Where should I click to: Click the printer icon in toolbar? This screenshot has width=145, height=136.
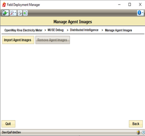pyautogui.click(x=20, y=13)
